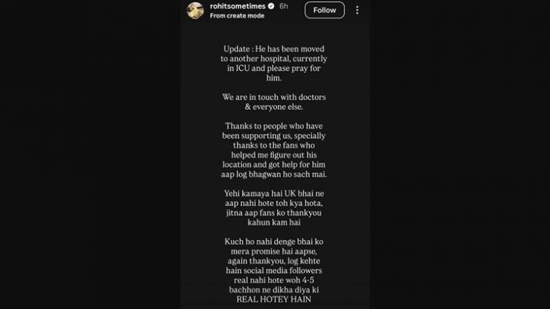This screenshot has width=550, height=309.
Task: Open the rohitsometimes profile picture
Action: click(196, 11)
